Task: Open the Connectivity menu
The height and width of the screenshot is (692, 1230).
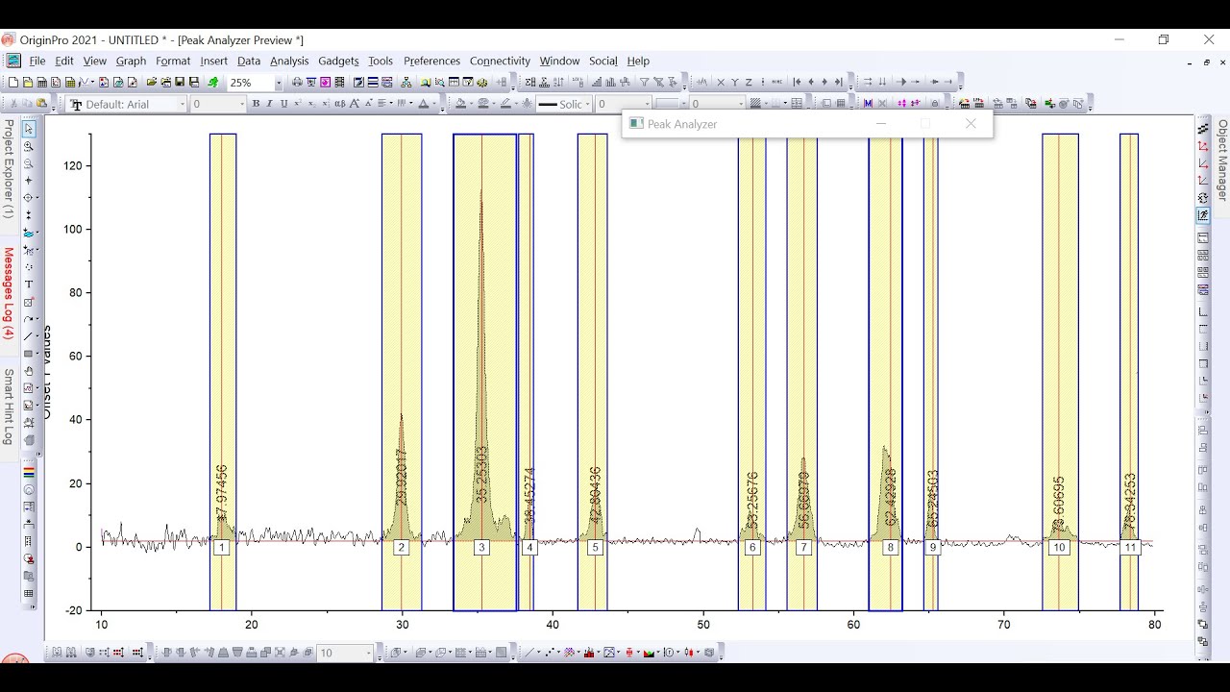Action: 500,61
